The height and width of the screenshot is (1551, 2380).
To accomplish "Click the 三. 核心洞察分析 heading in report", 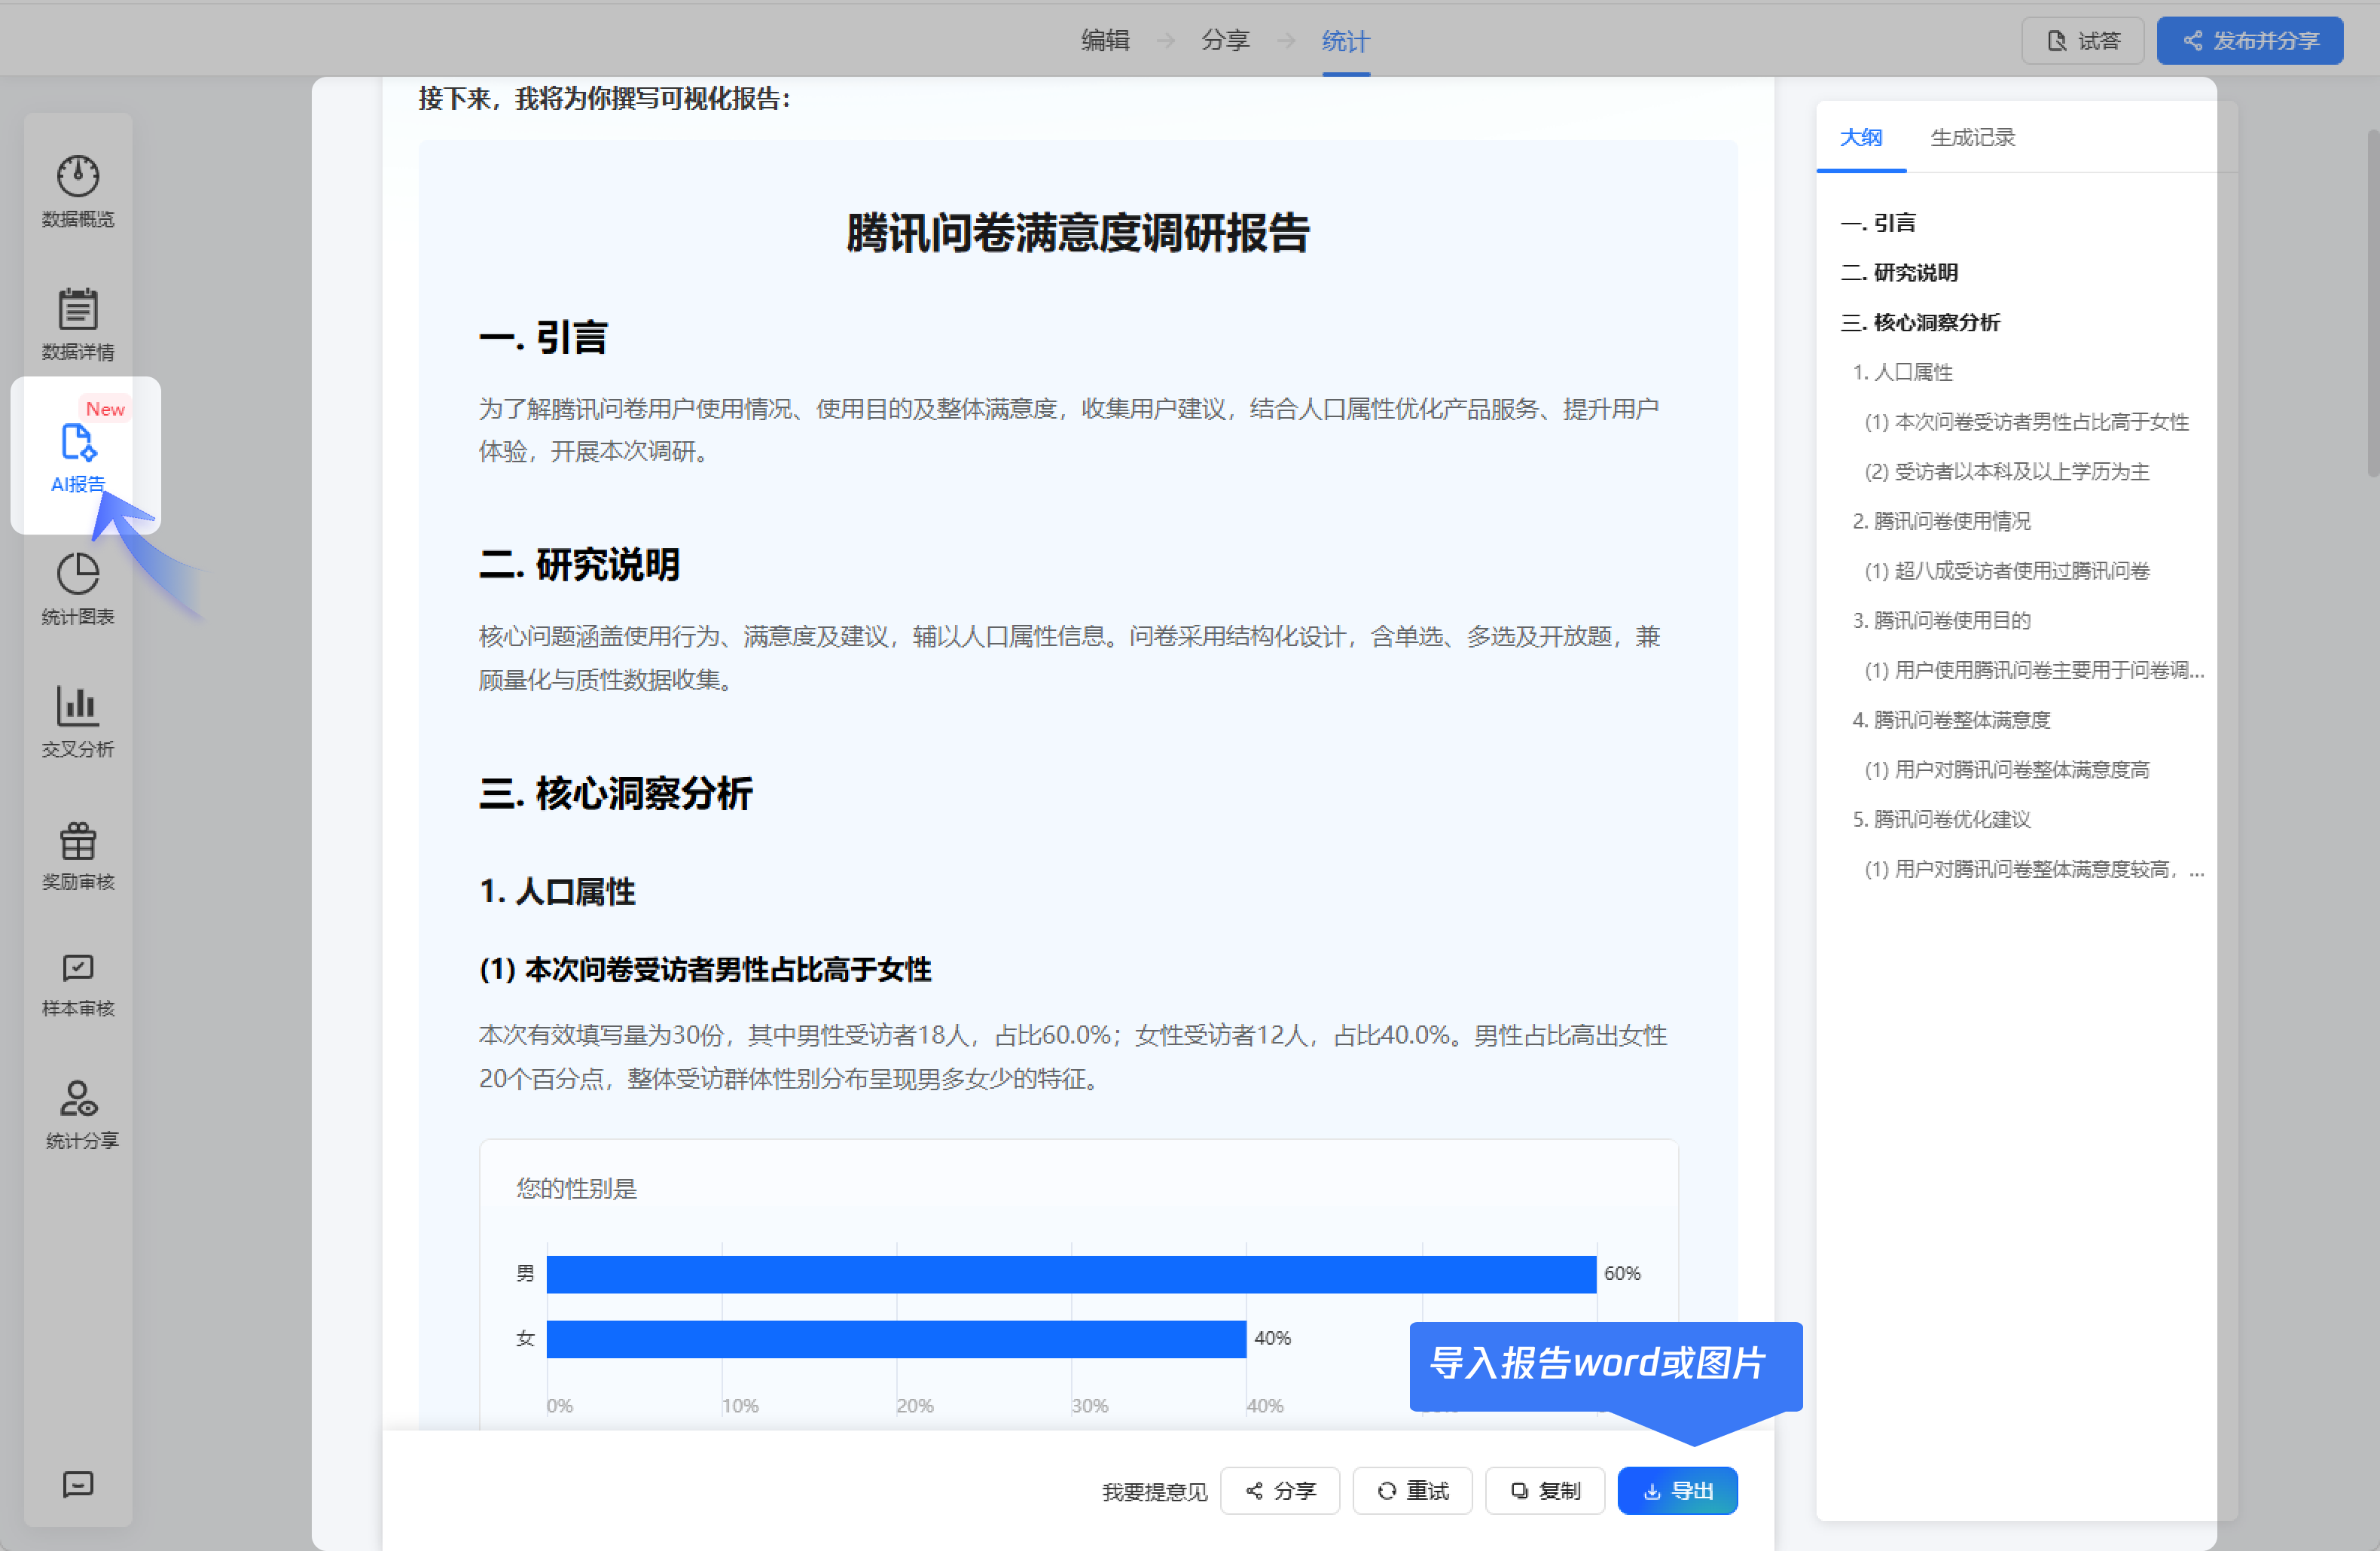I will tap(615, 794).
